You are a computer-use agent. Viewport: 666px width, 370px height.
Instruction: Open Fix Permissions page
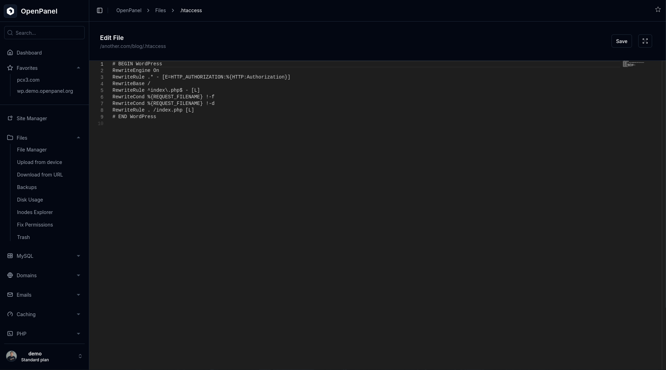pos(35,225)
